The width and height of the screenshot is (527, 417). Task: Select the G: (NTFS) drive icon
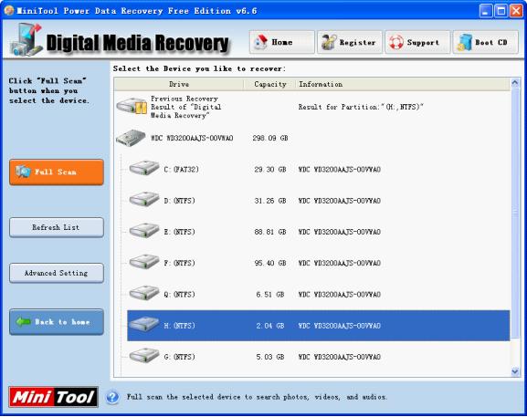[x=144, y=355]
